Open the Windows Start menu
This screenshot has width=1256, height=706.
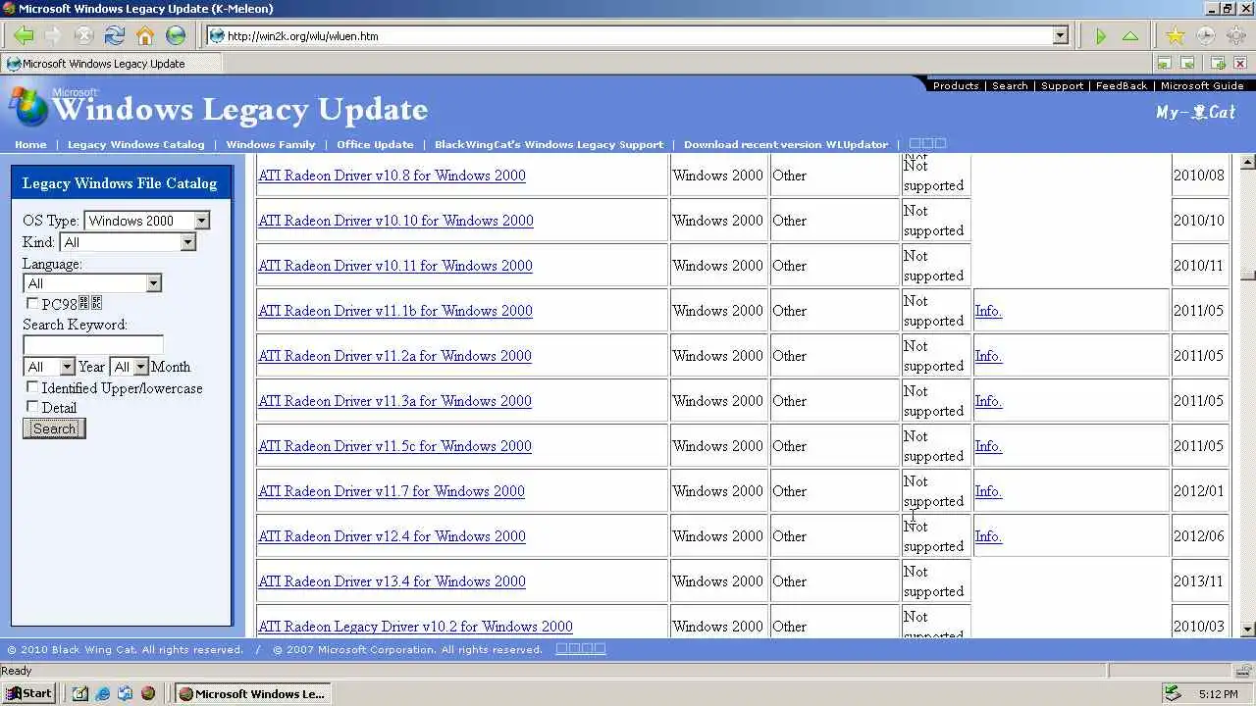pyautogui.click(x=28, y=693)
